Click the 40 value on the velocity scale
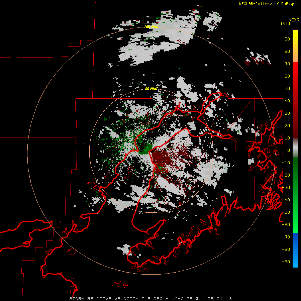 tap(287, 101)
